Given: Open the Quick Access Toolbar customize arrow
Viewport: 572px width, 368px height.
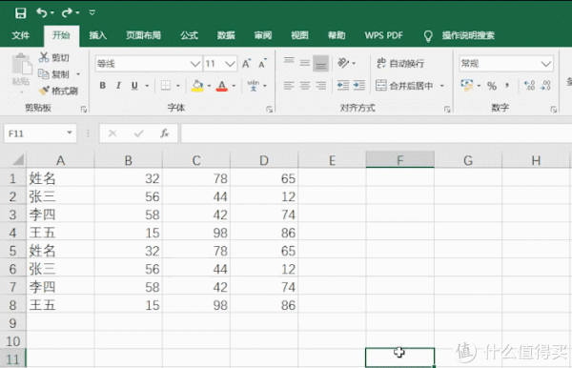Looking at the screenshot, I should point(92,12).
